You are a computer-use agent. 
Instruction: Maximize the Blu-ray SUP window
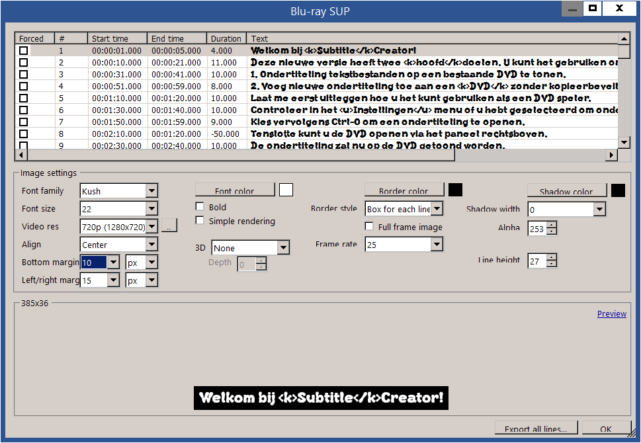point(593,8)
